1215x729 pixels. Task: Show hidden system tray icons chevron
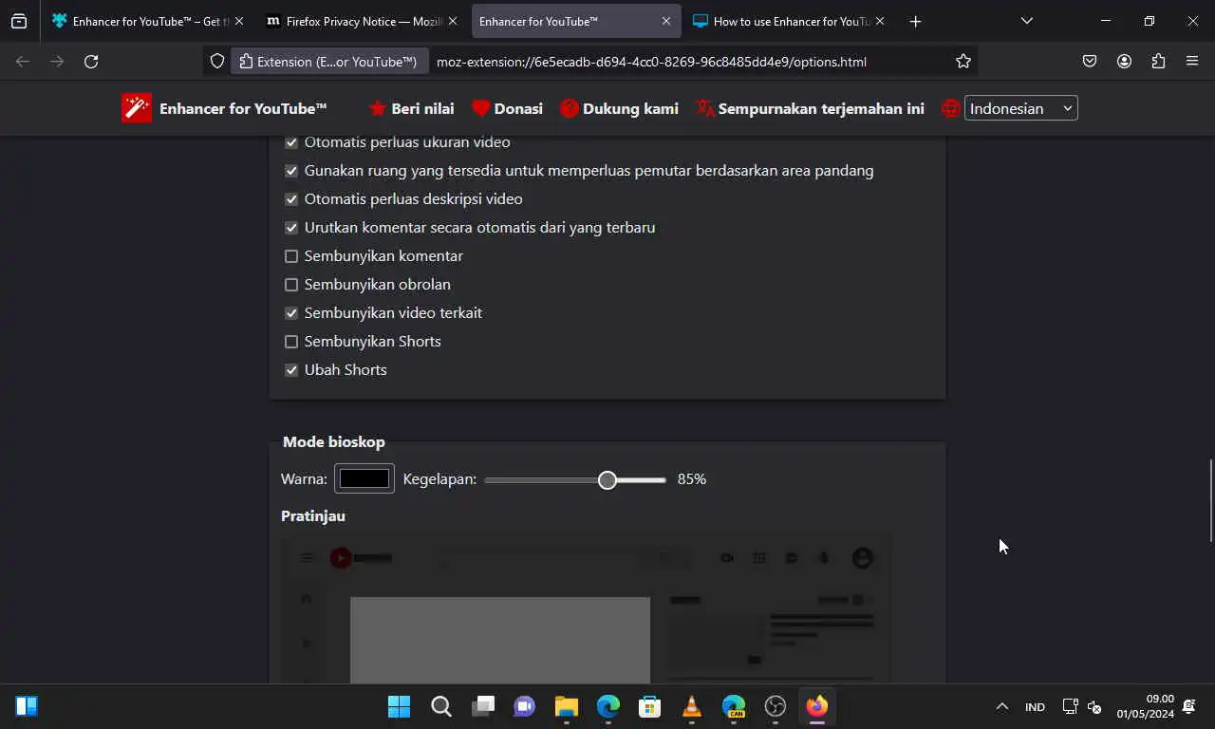(1001, 706)
